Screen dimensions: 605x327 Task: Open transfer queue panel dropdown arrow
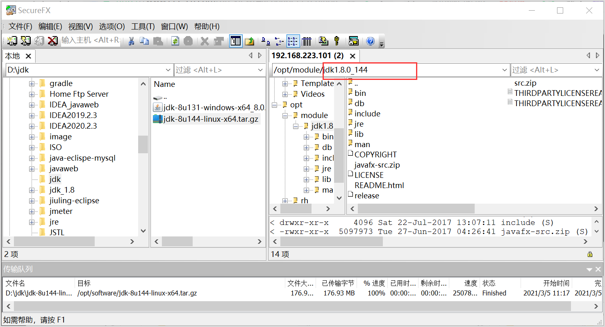[x=589, y=270]
